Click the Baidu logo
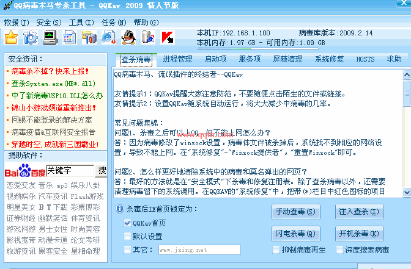The height and width of the screenshot is (269, 411). click(x=25, y=171)
